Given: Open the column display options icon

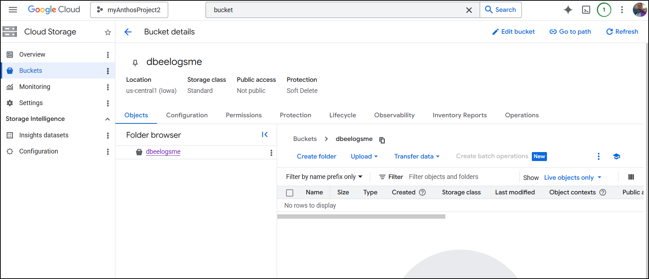Looking at the screenshot, I should [x=631, y=177].
